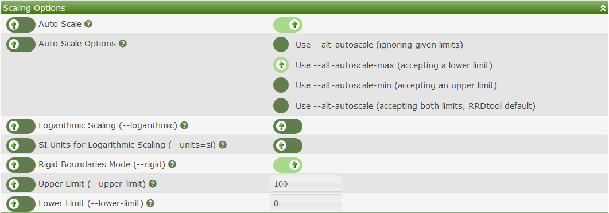The image size is (609, 213).
Task: Choose alt-autoscale-min accepting an upper limit
Action: [x=281, y=85]
